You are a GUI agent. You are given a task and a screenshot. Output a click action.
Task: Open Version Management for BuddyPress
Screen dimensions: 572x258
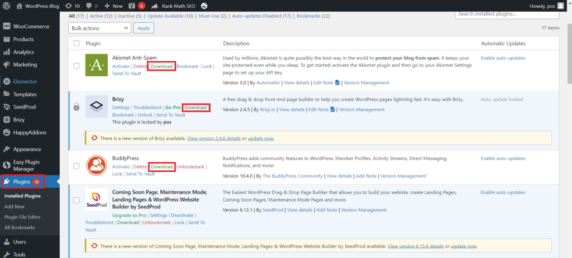(x=403, y=176)
